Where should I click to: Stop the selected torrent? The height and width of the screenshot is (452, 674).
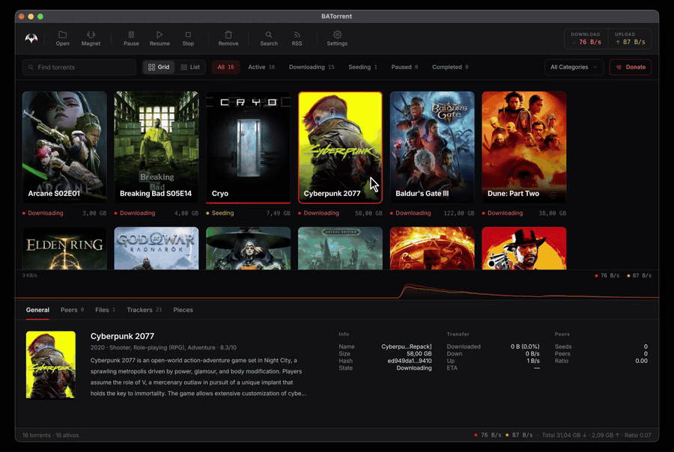point(188,38)
